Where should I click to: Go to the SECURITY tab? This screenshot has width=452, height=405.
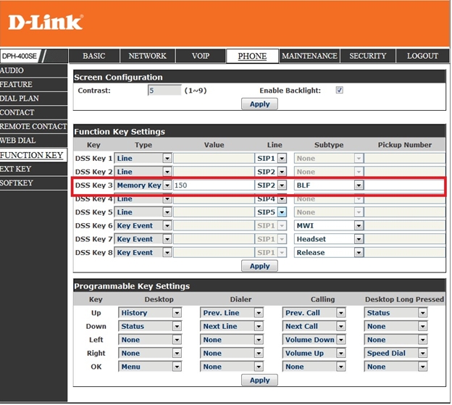[368, 56]
